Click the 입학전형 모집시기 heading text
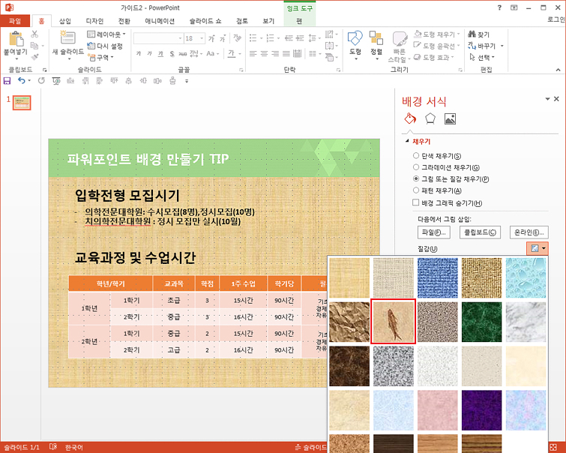 pos(127,196)
